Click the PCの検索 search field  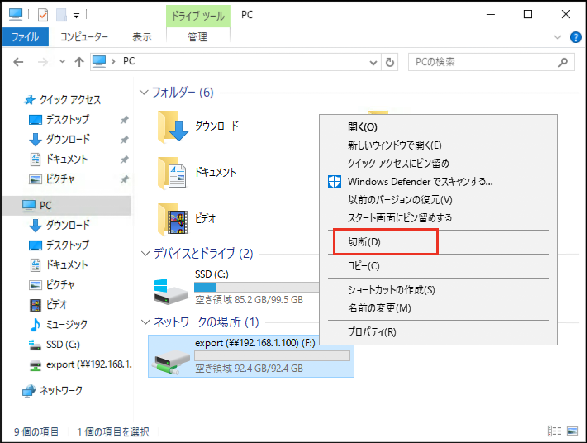coord(483,62)
